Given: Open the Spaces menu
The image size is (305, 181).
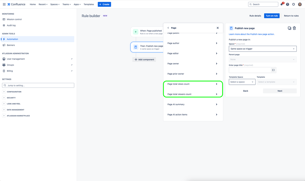Looking at the screenshot, I should pyautogui.click(x=55, y=4).
